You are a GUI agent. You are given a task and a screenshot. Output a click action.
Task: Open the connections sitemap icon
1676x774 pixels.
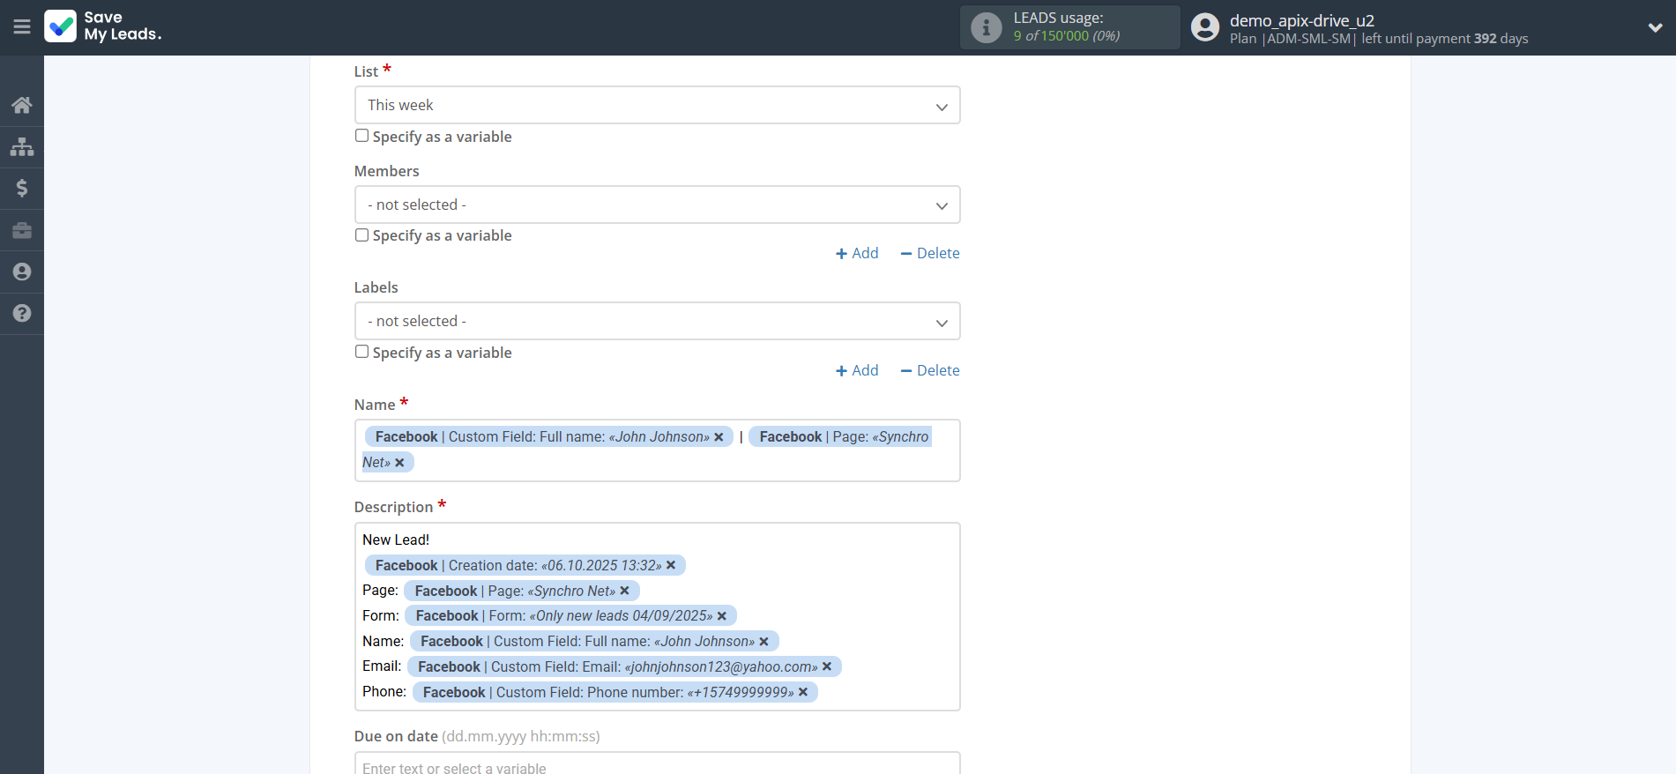22,146
